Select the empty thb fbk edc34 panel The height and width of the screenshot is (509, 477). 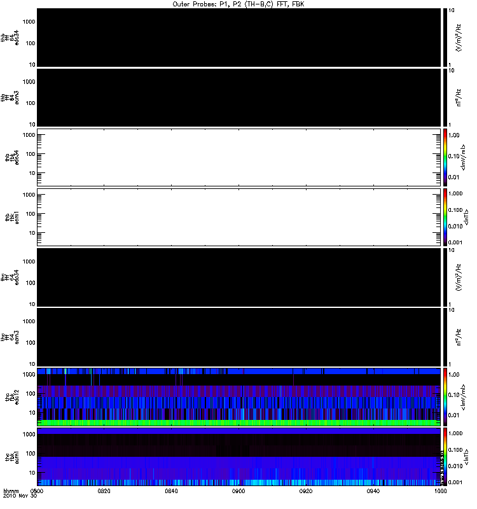tap(239, 157)
